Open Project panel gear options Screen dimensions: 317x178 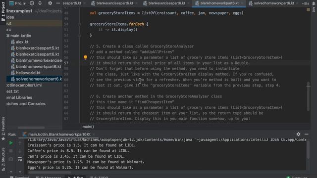pos(50,3)
